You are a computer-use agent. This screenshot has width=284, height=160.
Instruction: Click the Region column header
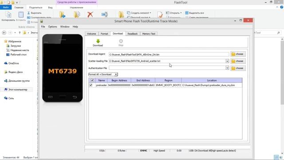point(168,80)
